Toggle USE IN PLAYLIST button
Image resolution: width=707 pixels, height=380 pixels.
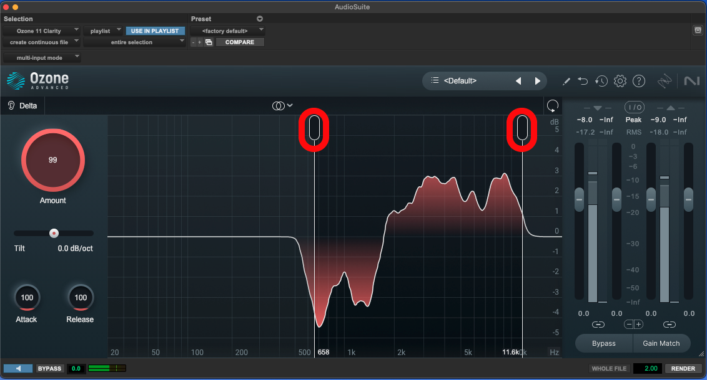(155, 31)
